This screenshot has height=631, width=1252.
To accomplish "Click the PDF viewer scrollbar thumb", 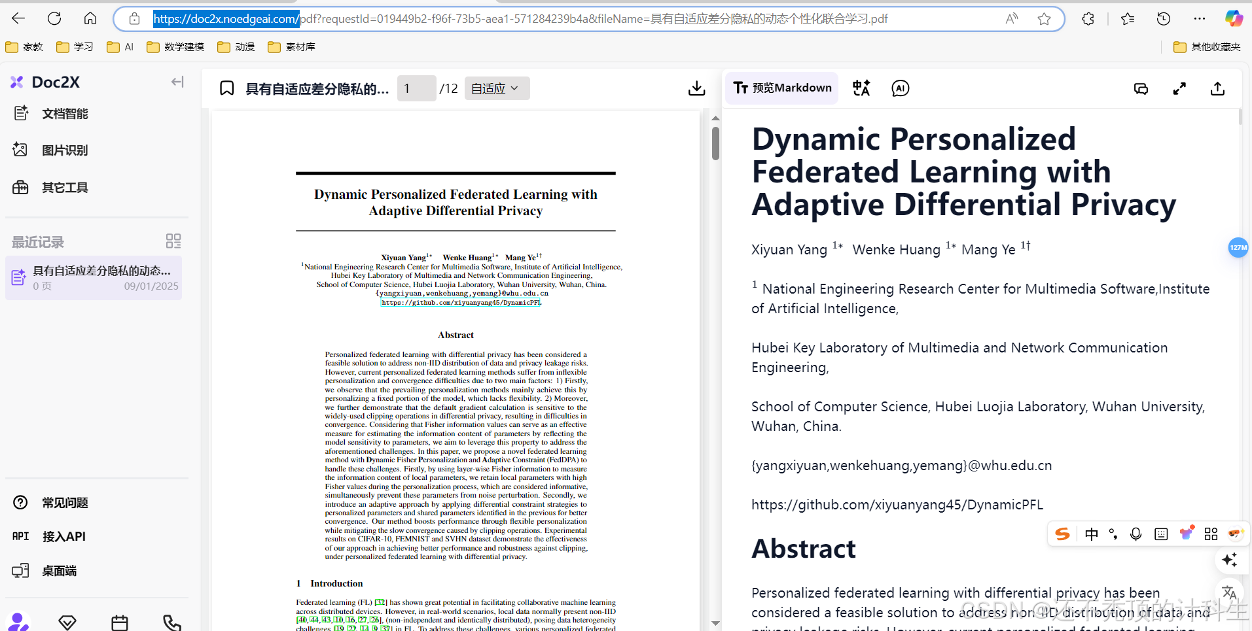I will coord(715,143).
